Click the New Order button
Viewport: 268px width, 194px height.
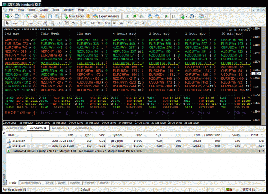[x=74, y=16]
